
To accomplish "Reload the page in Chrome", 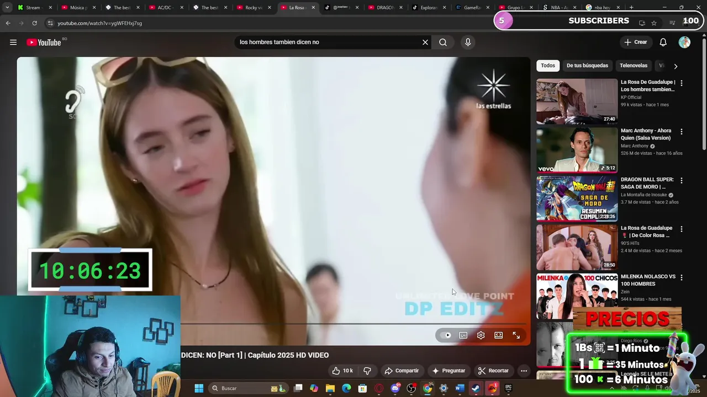I will [34, 23].
